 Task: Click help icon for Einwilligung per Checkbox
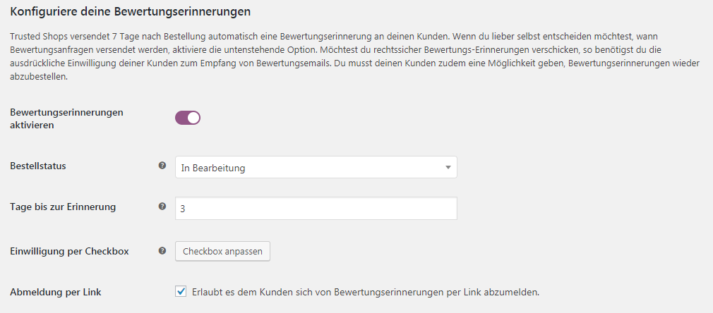(162, 250)
